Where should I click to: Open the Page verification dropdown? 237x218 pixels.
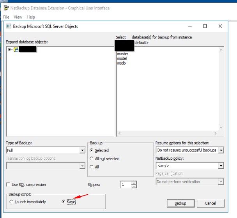pos(221,181)
